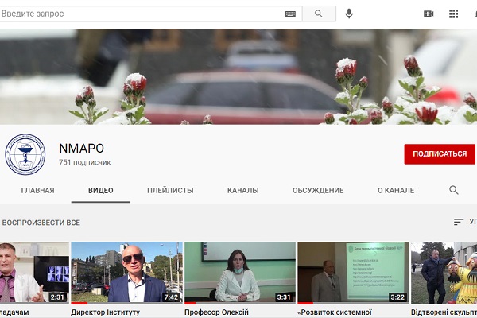
Task: Subscribe with the ПОДПИСАТЬСЯ button
Action: click(x=440, y=154)
